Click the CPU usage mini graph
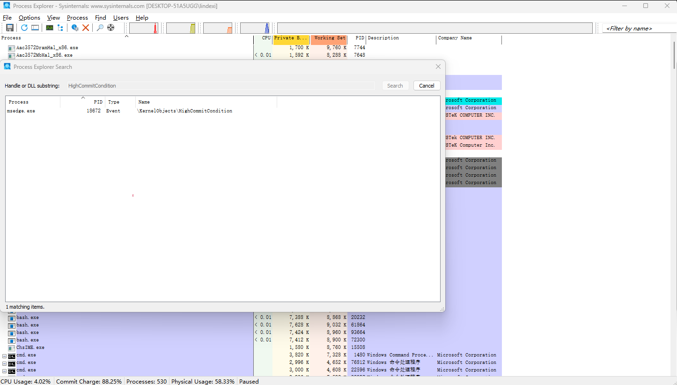Viewport: 677px width, 385px height. click(144, 28)
